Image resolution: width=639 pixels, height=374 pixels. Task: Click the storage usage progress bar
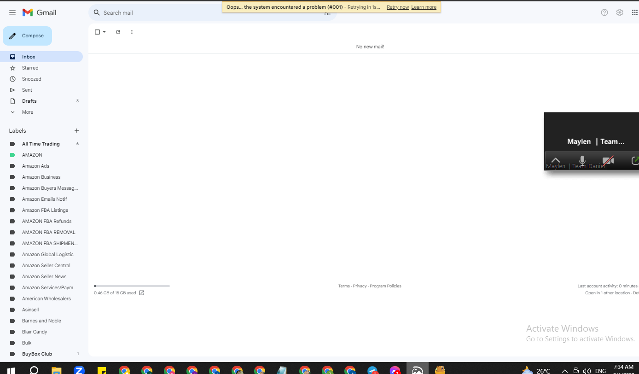[132, 286]
